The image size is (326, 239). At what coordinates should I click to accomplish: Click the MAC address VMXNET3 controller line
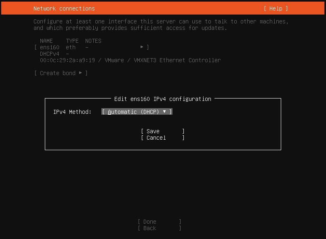(130, 60)
